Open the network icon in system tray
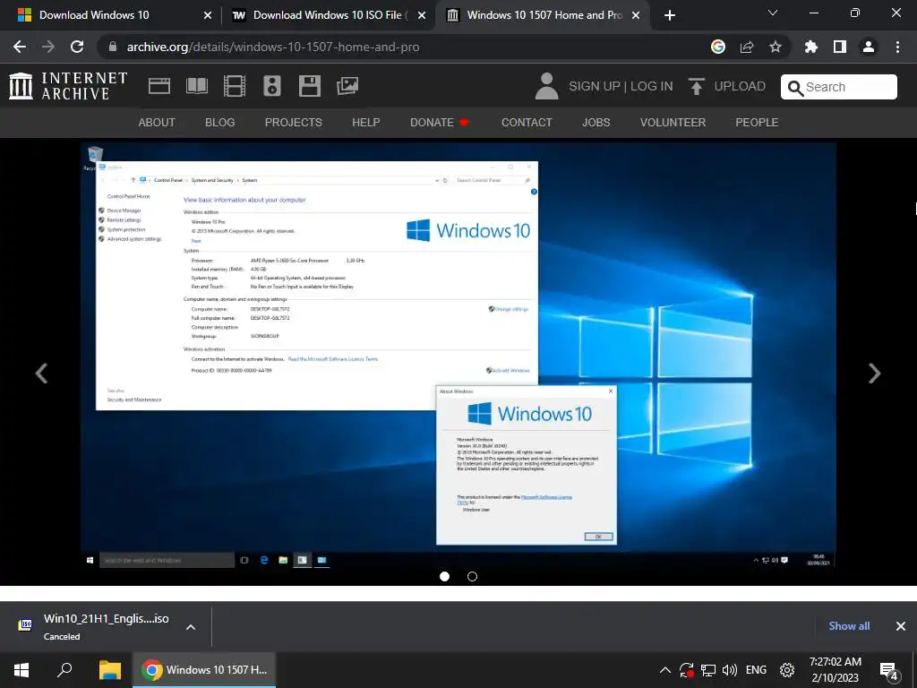Viewport: 917px width, 688px height. [708, 670]
